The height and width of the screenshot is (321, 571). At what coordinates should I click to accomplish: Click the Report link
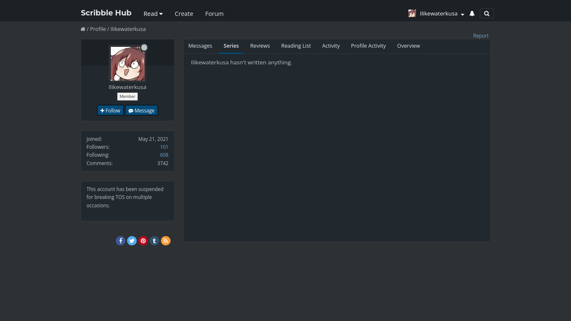(x=481, y=36)
